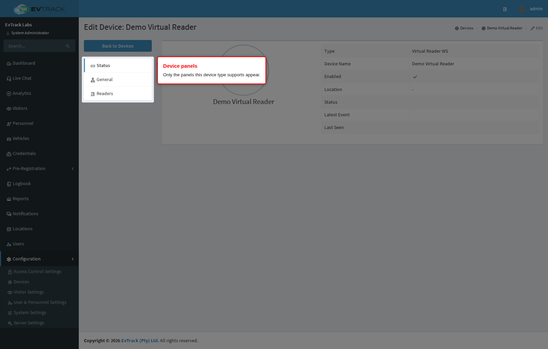The height and width of the screenshot is (349, 548).
Task: Click Demo Virtual Reader breadcrumb link
Action: pyautogui.click(x=502, y=28)
